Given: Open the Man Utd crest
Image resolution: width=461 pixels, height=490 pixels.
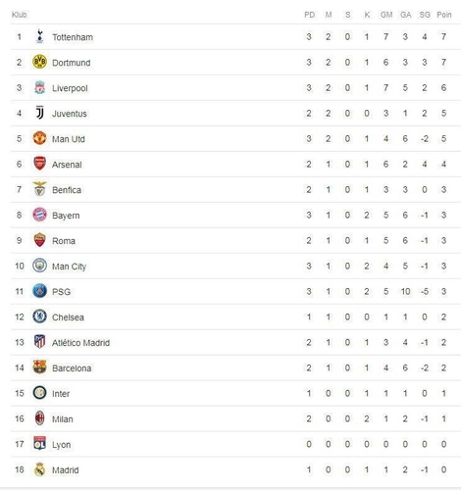Looking at the screenshot, I should pyautogui.click(x=39, y=138).
